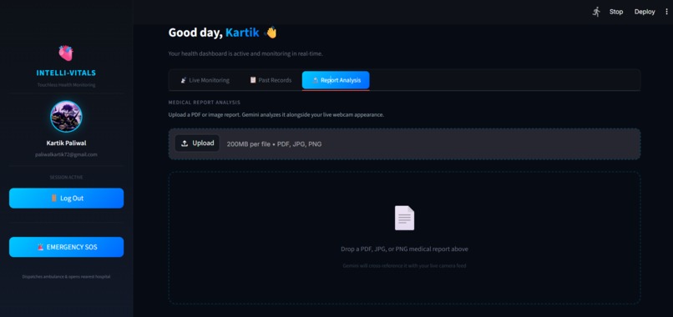Click the Stop button in the header
The width and height of the screenshot is (673, 317).
[616, 12]
